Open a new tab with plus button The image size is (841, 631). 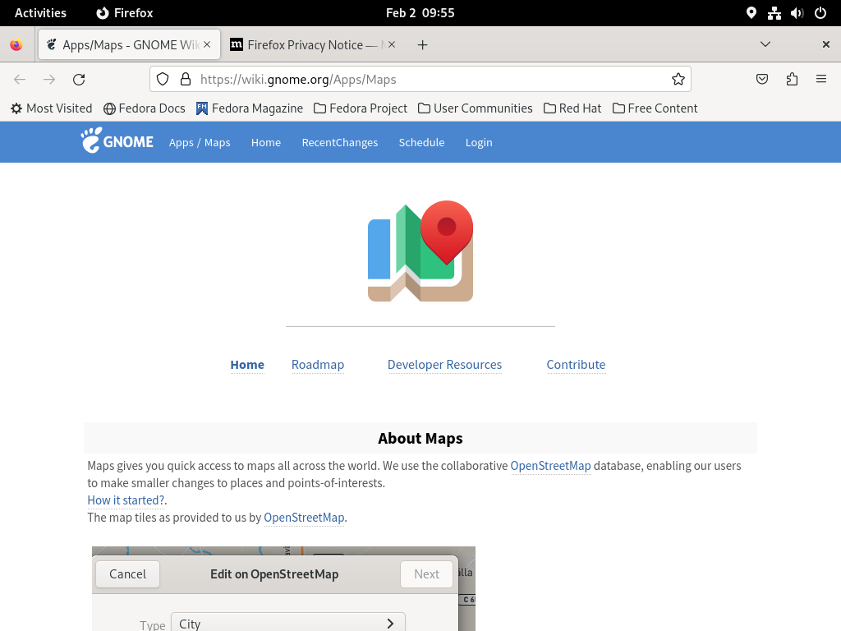click(423, 45)
